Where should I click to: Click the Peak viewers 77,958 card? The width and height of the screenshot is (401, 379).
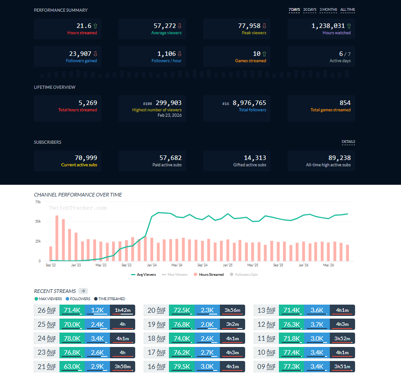click(237, 29)
